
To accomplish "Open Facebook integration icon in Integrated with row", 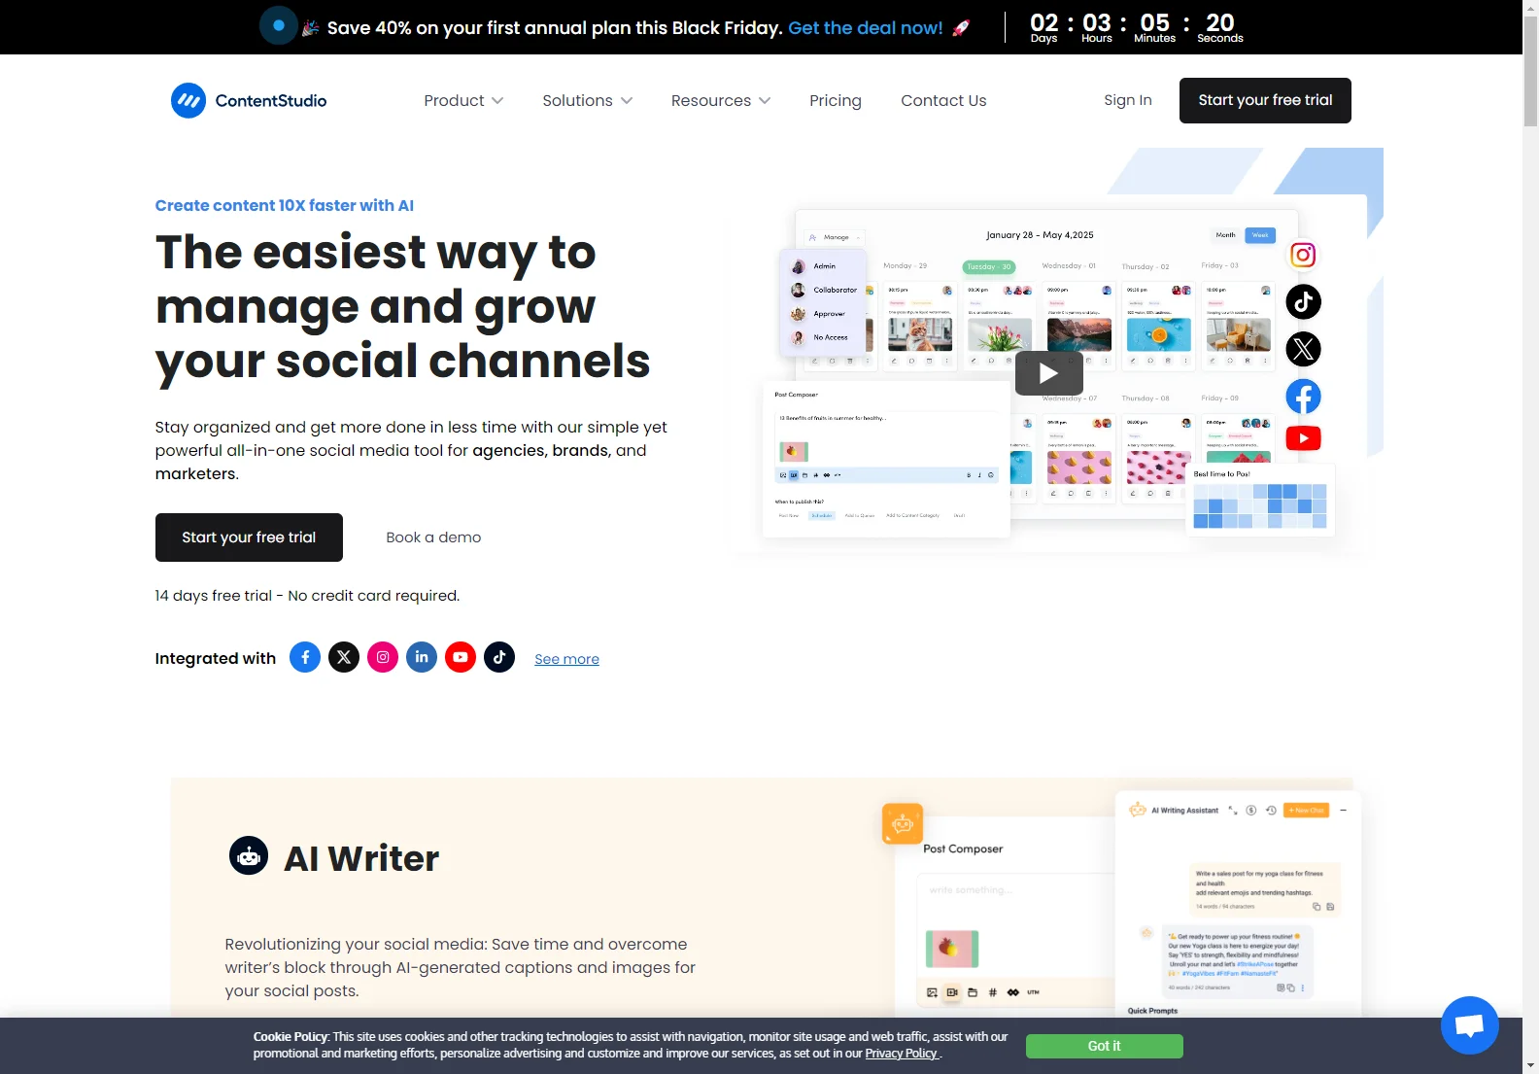I will (x=305, y=657).
